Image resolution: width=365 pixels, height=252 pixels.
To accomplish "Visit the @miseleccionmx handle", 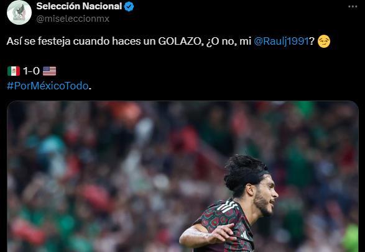I will pos(73,19).
